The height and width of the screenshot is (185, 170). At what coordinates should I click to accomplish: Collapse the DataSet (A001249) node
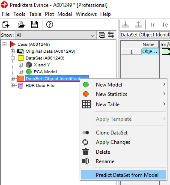pyautogui.click(x=12, y=58)
